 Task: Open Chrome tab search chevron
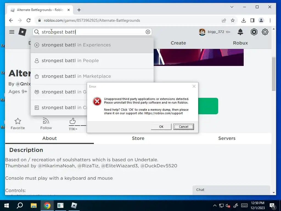point(232,7)
